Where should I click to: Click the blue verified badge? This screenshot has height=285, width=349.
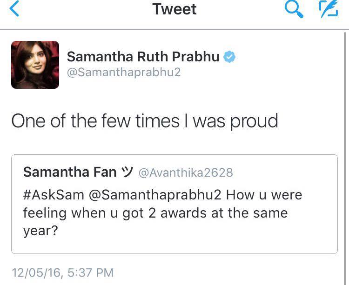pos(229,57)
